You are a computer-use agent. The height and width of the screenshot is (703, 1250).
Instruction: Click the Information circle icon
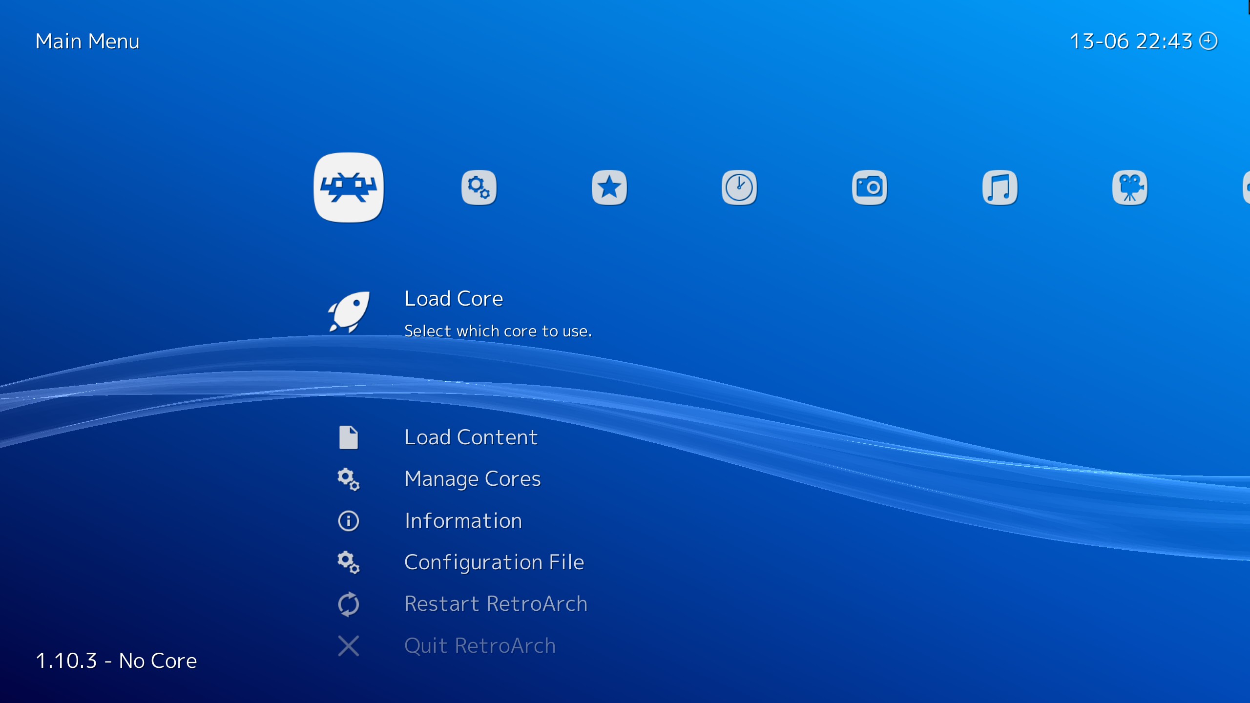click(348, 521)
